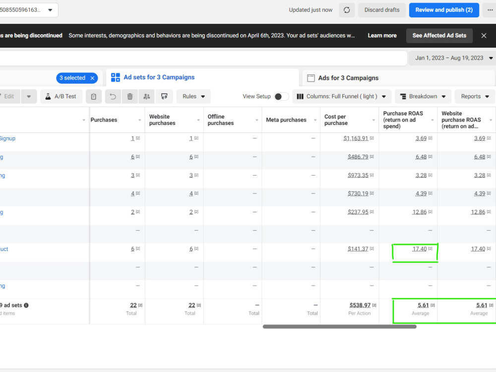Image resolution: width=496 pixels, height=372 pixels.
Task: Delete selected ad sets with trash icon
Action: pos(129,97)
